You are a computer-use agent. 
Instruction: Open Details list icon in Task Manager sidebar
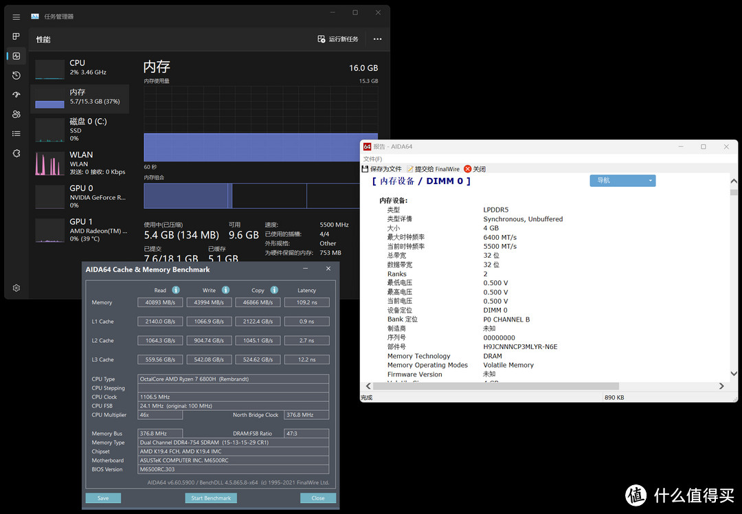point(16,133)
